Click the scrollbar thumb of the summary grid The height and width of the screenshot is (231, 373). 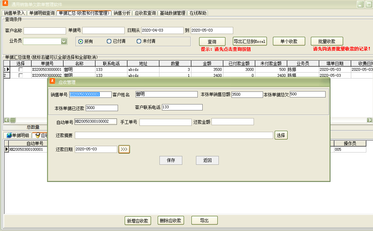point(13,120)
